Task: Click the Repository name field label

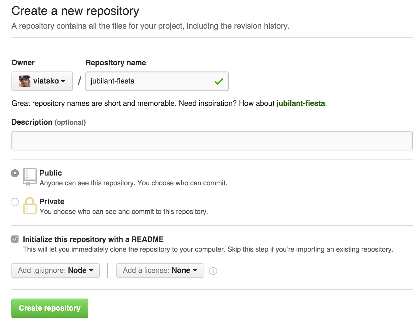Action: point(116,63)
